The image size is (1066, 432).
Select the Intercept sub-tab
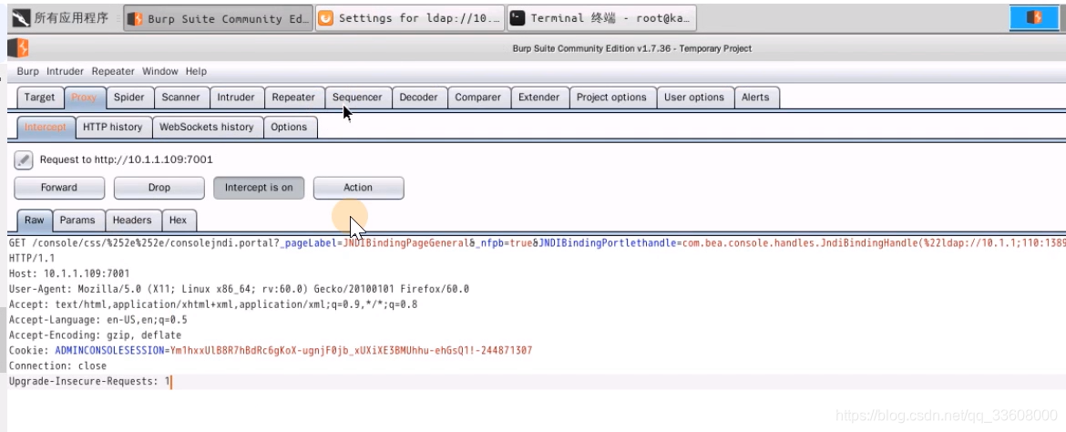pos(46,128)
